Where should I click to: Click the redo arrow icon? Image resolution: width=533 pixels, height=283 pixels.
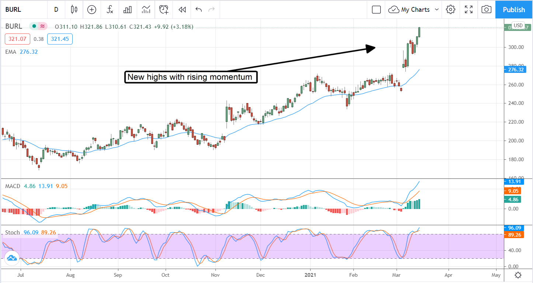[211, 10]
